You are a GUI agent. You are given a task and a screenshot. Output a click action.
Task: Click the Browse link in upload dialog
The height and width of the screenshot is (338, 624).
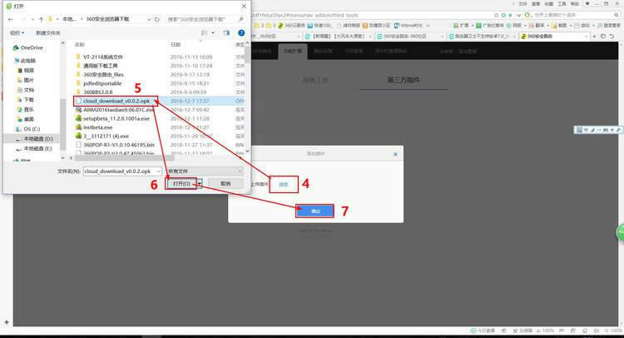coord(284,184)
